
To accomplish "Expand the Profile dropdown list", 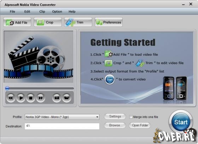I will 97,117.
